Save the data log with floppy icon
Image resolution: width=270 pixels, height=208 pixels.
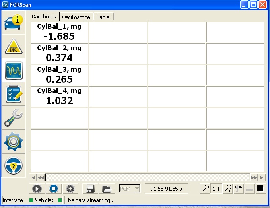[90, 189]
